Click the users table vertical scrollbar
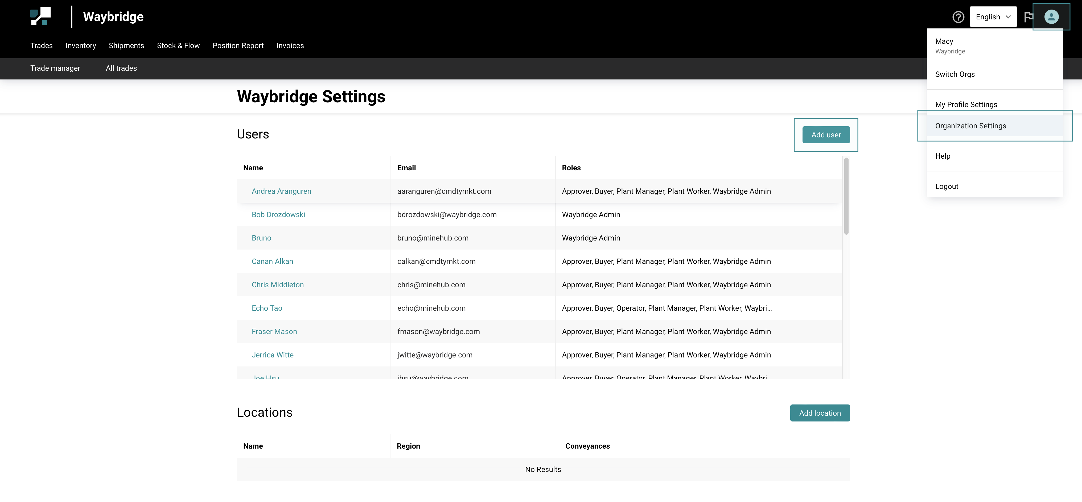 tap(846, 196)
